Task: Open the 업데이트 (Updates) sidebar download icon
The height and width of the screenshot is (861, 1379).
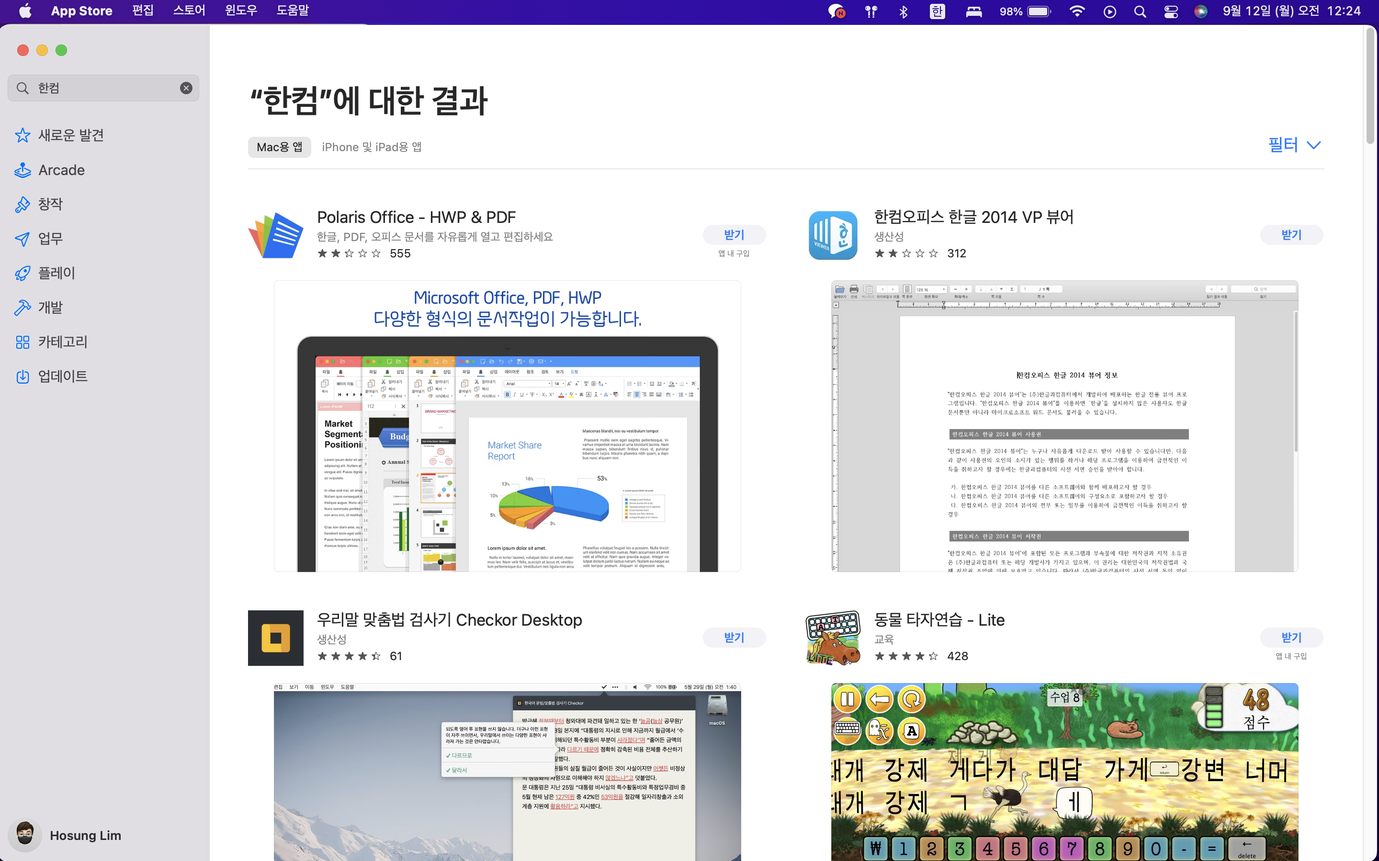Action: click(22, 376)
